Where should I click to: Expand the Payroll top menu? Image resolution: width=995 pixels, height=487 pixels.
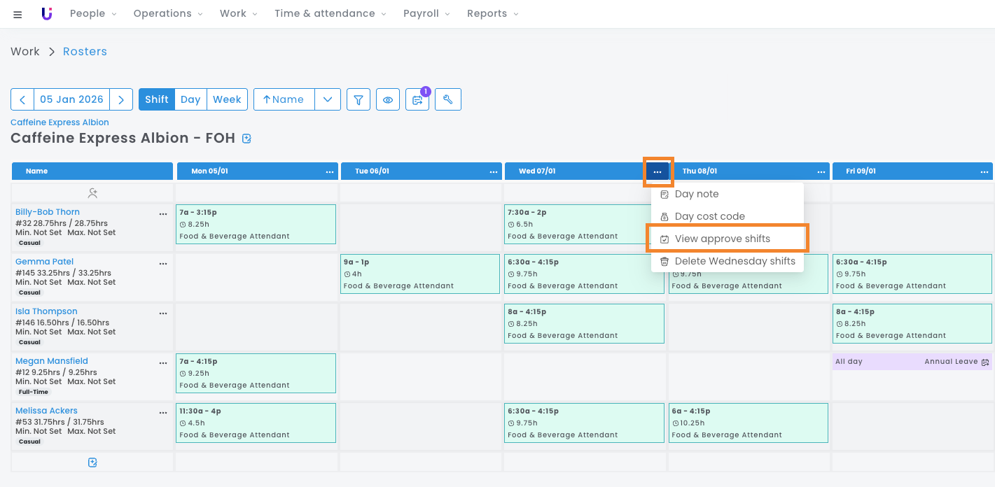(426, 14)
